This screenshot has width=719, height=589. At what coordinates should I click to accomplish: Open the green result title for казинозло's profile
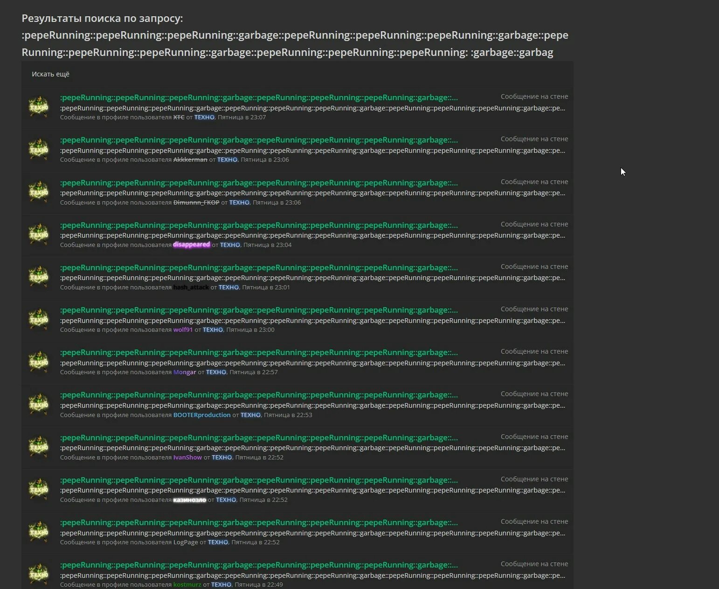(x=259, y=480)
